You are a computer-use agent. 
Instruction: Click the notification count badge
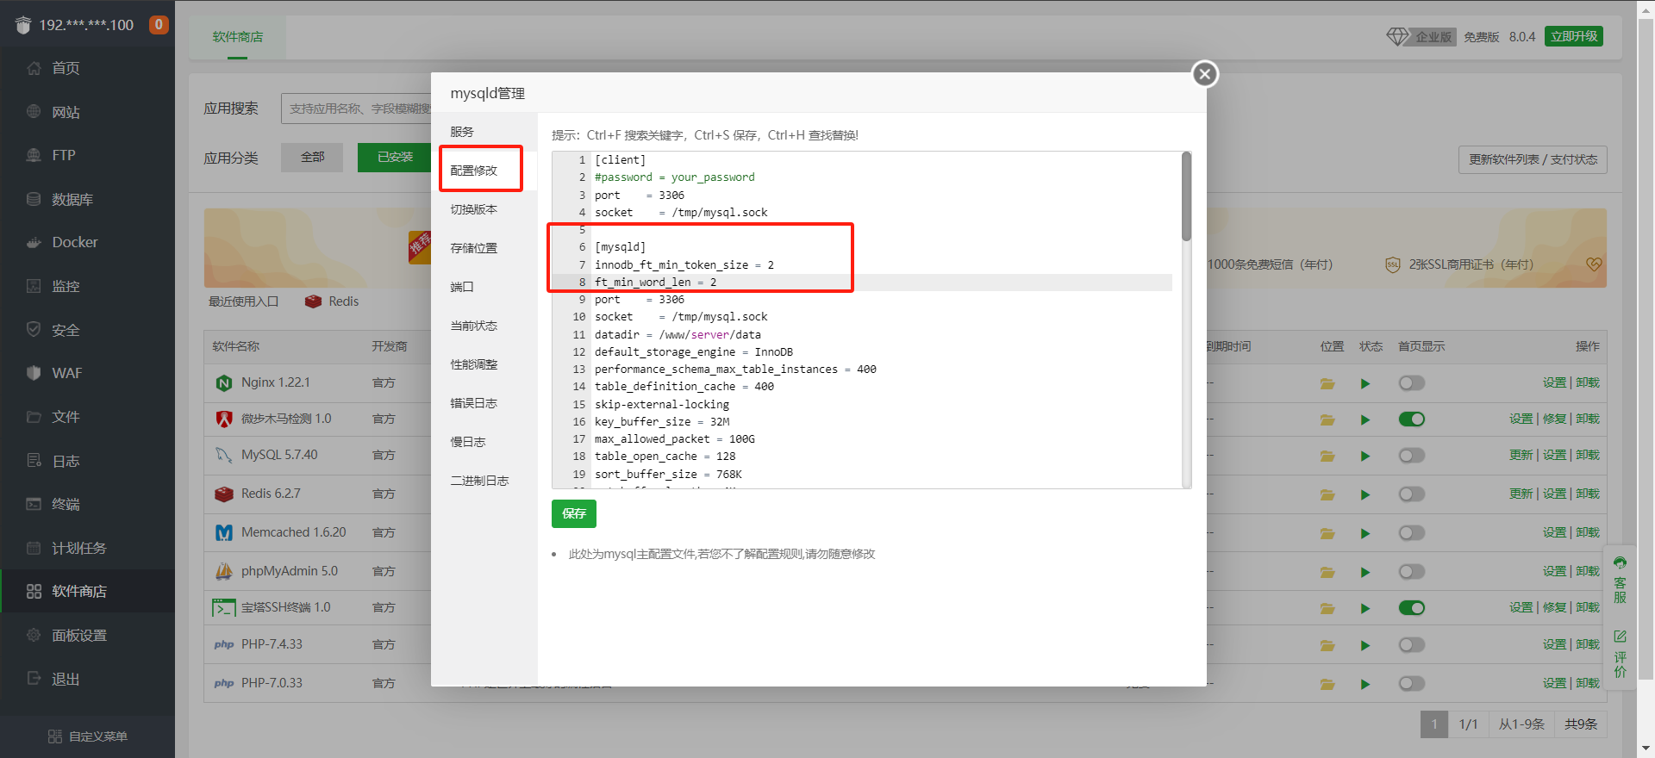click(159, 25)
